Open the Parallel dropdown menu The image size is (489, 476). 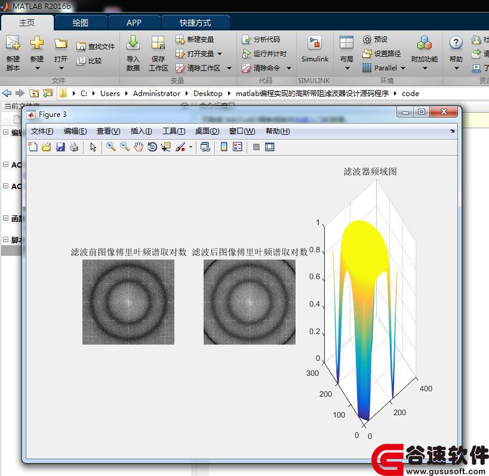tap(403, 68)
